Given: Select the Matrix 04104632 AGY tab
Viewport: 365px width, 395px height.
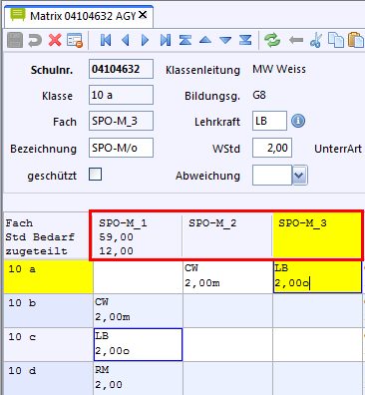Looking at the screenshot, I should click(79, 16).
